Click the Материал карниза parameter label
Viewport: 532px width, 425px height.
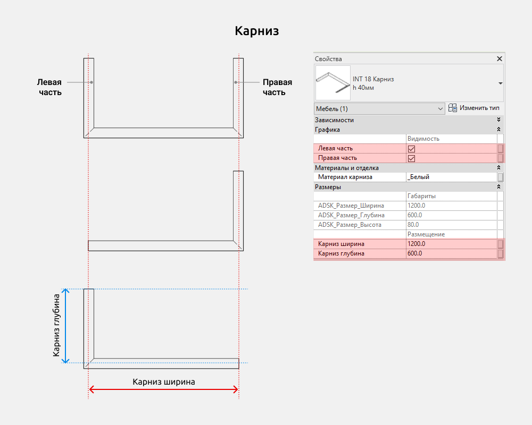[x=345, y=177]
